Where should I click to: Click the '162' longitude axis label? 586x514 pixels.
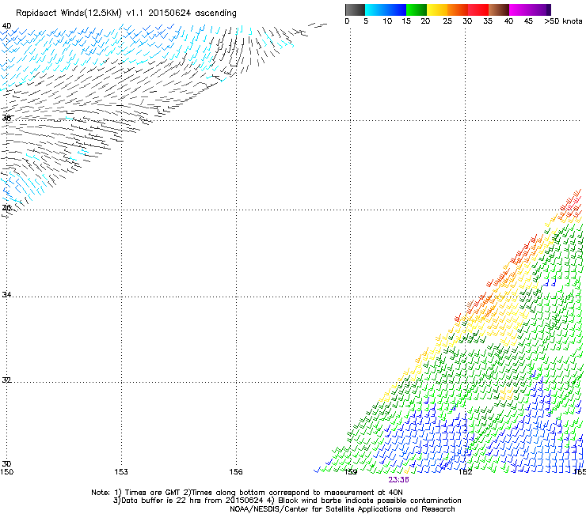click(x=466, y=472)
